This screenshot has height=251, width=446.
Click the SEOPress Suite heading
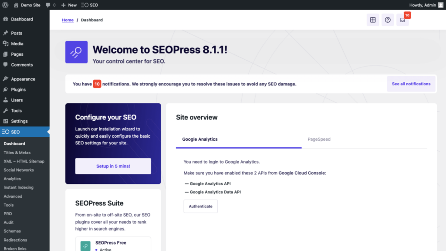point(99,203)
